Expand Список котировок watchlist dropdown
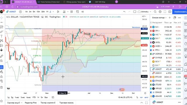This screenshot has height=105, width=187. (x=159, y=17)
